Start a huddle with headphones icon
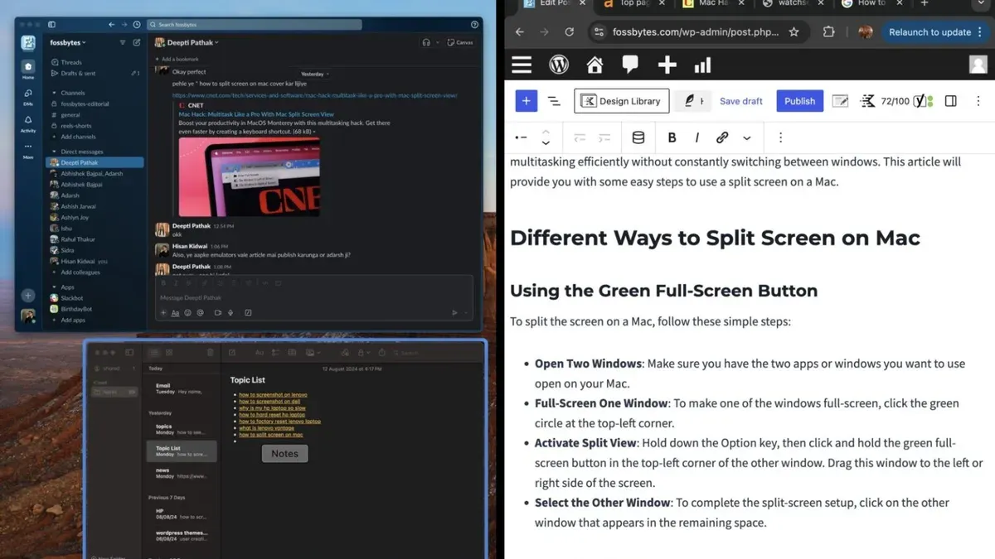Image resolution: width=995 pixels, height=559 pixels. [426, 42]
